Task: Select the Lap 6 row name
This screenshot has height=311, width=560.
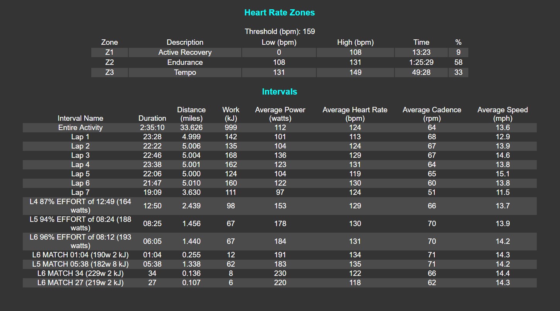Action: 80,183
